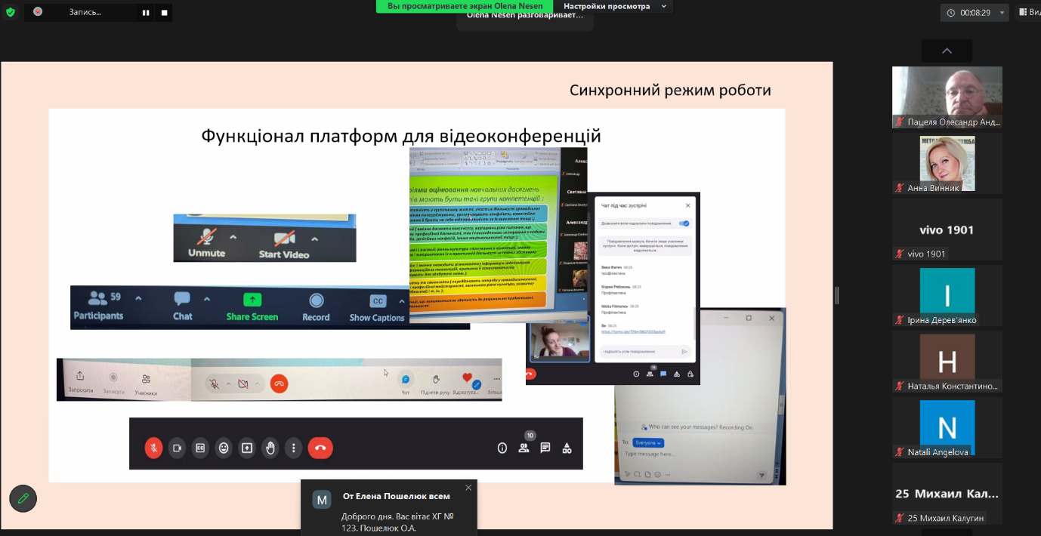Stop the recording
The image size is (1041, 536).
(x=164, y=13)
